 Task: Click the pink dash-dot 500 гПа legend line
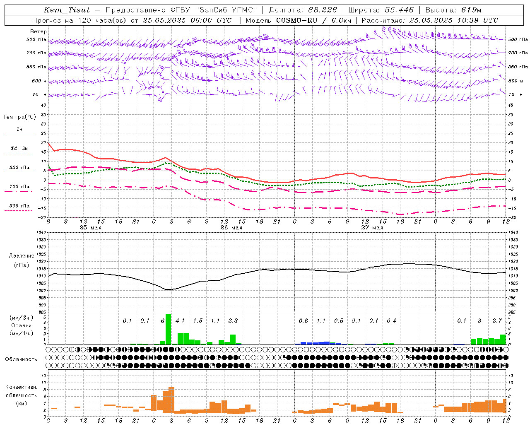(x=18, y=211)
